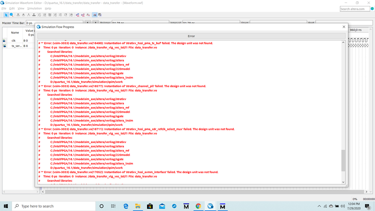The image size is (375, 211).
Task: Select the Zoom tool in toolbar
Action: coord(12,15)
